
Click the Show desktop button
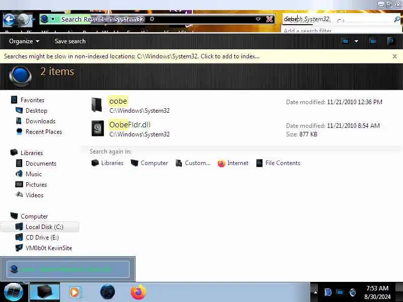pyautogui.click(x=399, y=292)
